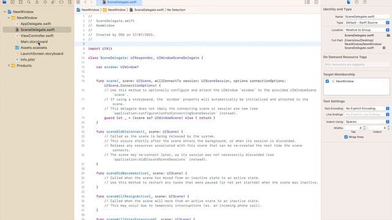
Task: Click No Selection breadcrumb
Action: 176,10
